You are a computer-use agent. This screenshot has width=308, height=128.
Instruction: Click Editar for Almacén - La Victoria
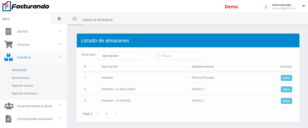point(286,101)
